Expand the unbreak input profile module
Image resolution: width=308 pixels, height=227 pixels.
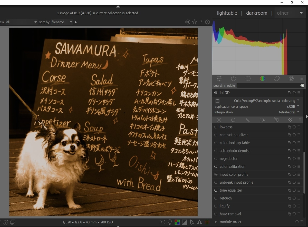[x=236, y=182]
